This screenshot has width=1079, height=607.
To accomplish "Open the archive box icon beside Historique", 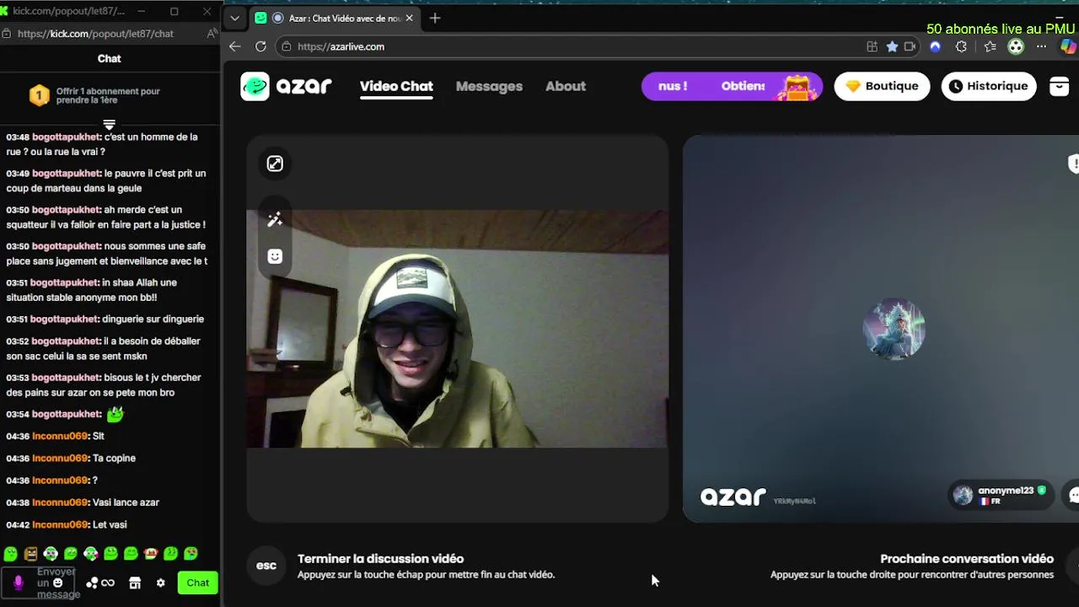I will tap(1059, 86).
